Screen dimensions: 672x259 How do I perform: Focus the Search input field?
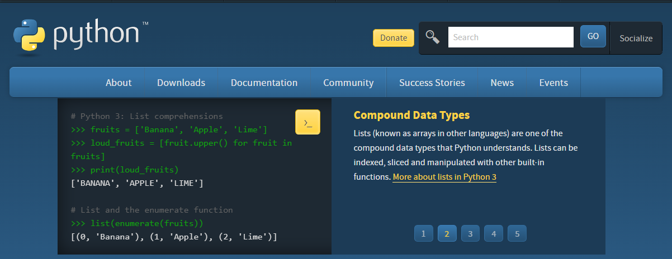point(511,37)
